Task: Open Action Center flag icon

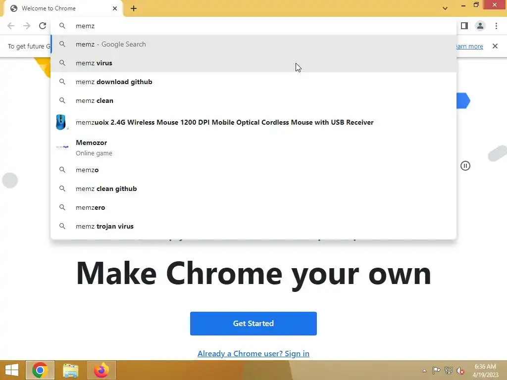Action: [436, 371]
